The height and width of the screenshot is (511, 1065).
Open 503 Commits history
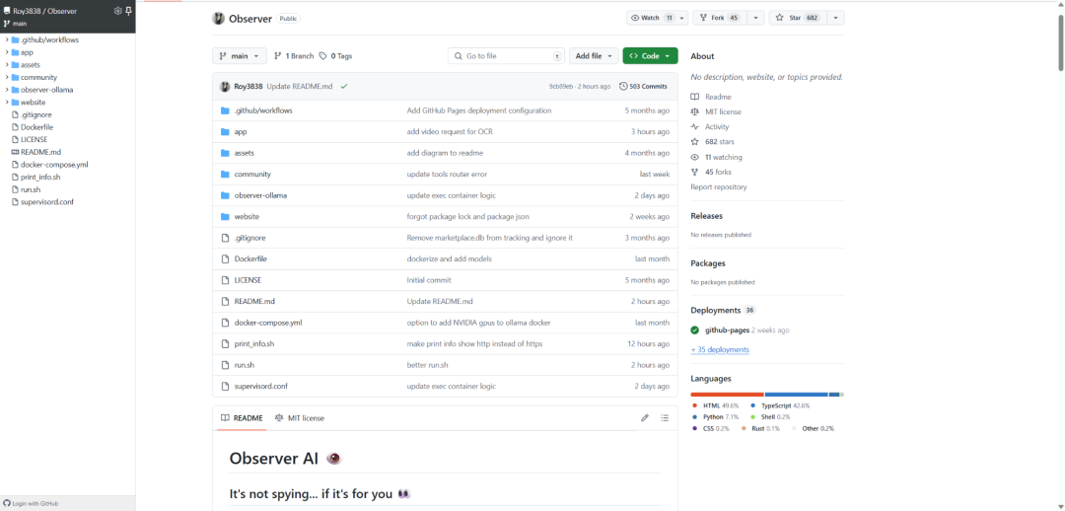click(643, 86)
